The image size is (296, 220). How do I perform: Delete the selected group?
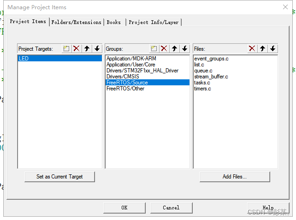click(x=164, y=49)
